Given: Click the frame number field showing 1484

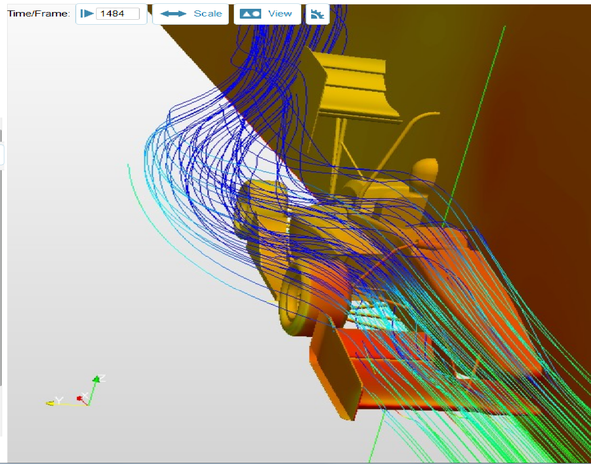Looking at the screenshot, I should [117, 14].
